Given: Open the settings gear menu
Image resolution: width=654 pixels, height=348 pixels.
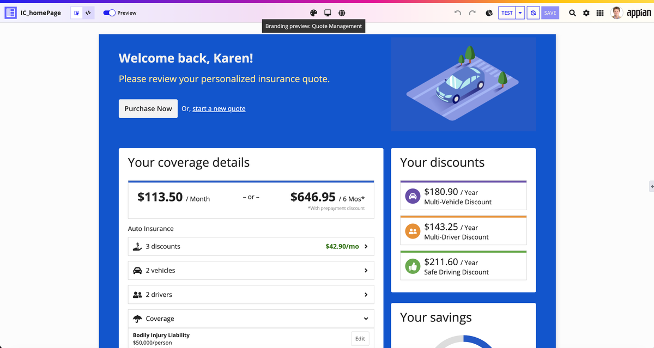Looking at the screenshot, I should 586,13.
